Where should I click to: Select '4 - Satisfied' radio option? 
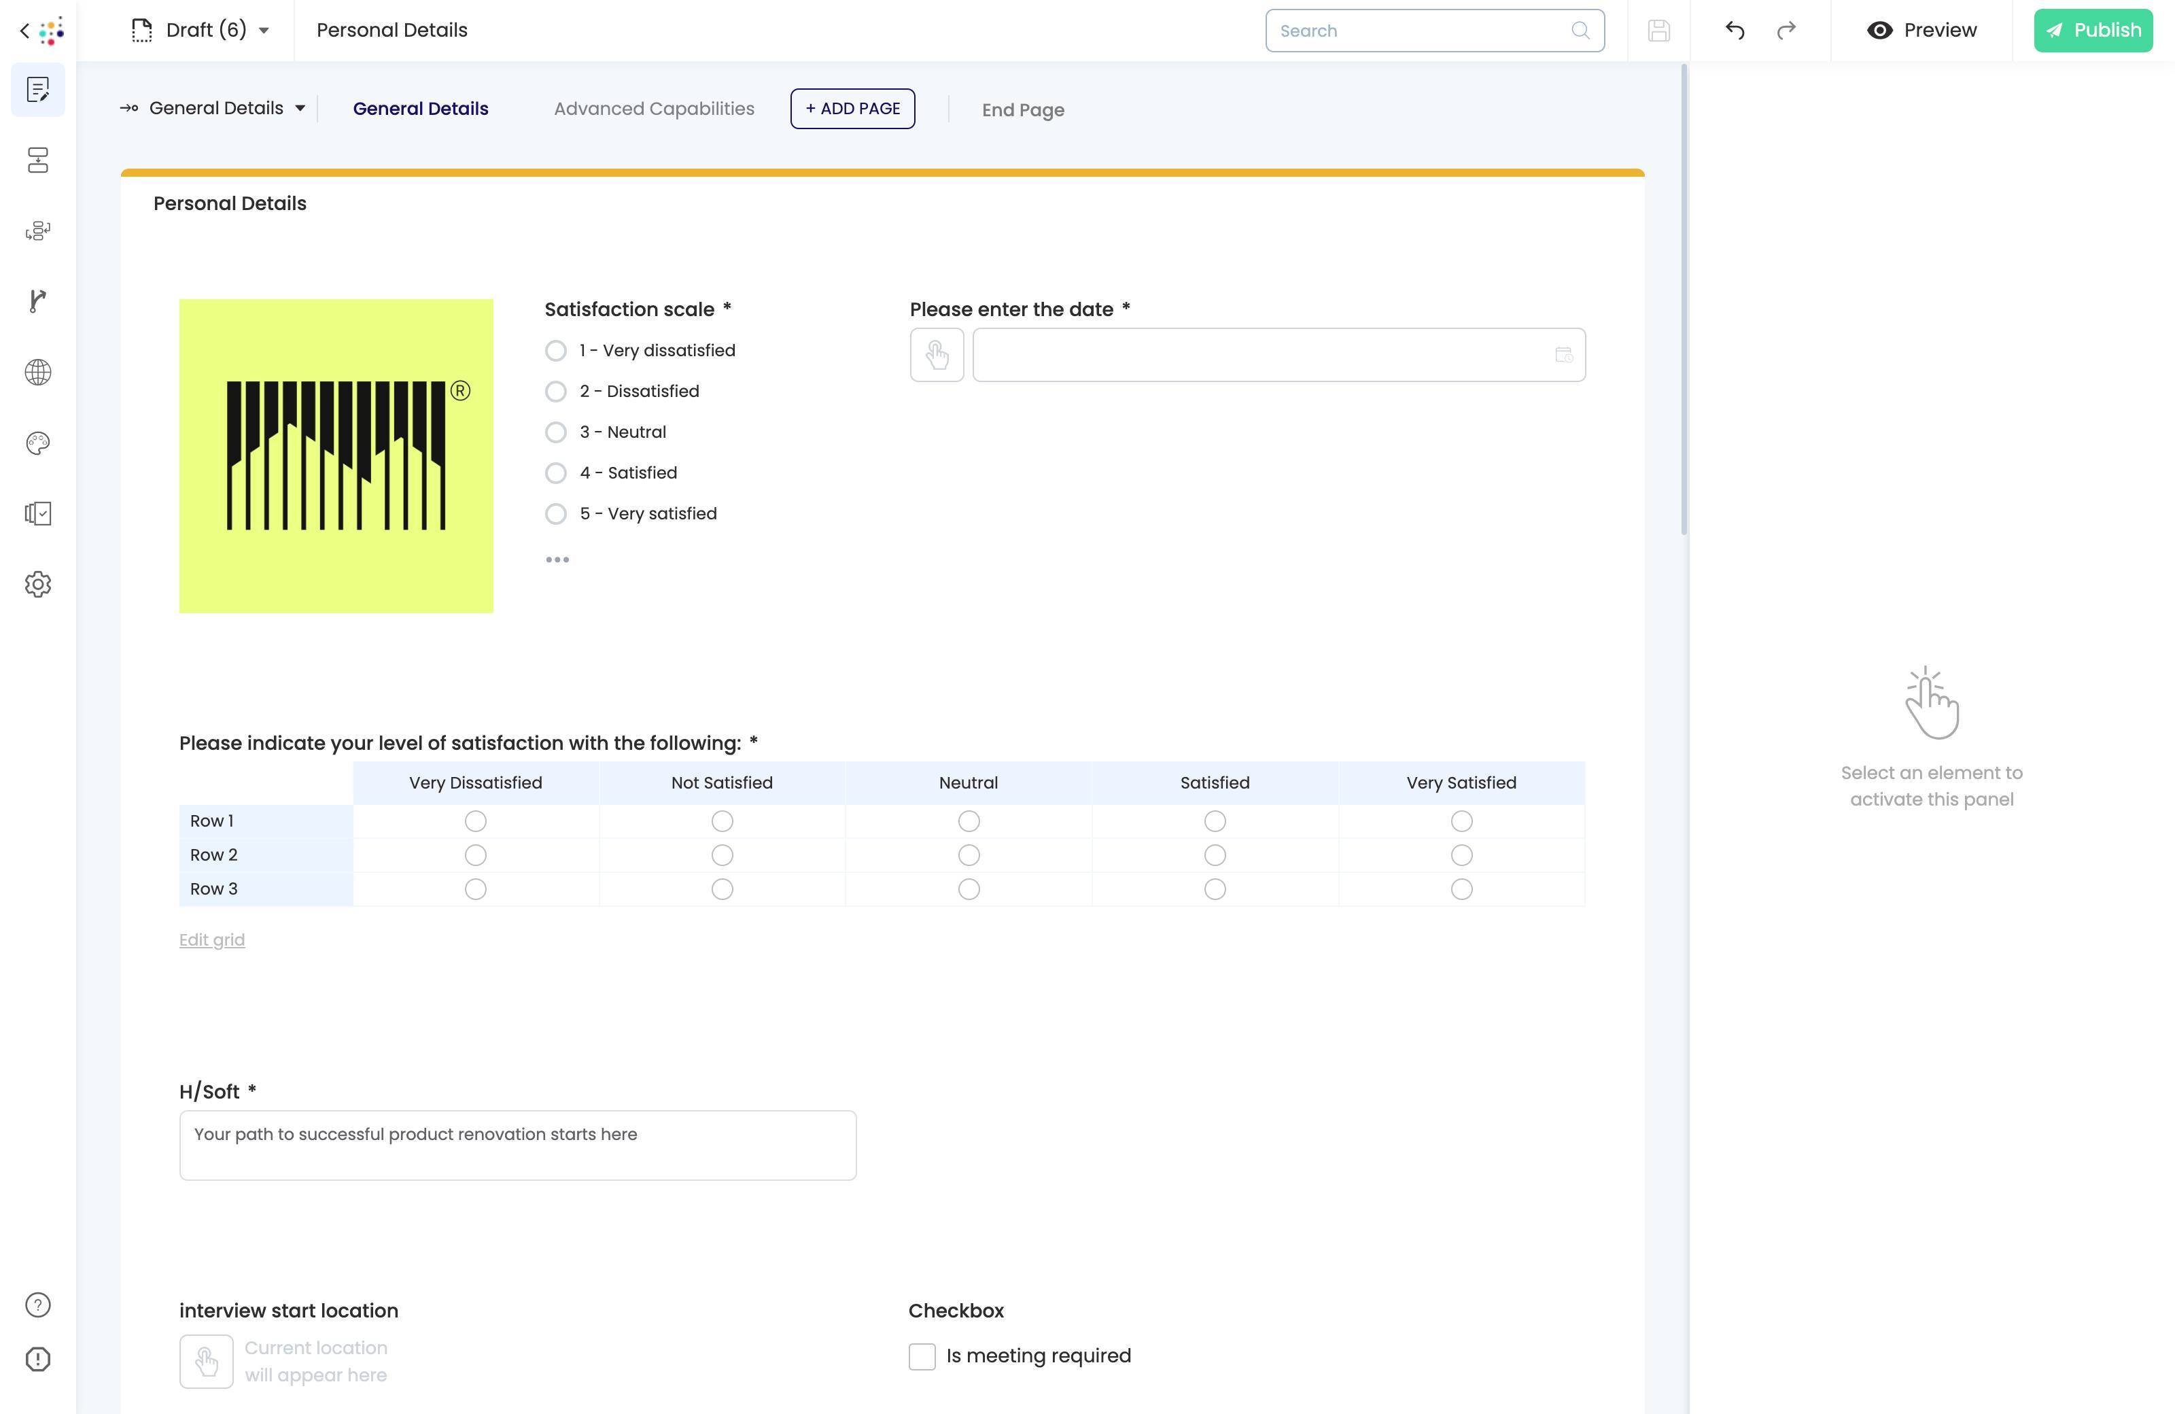pyautogui.click(x=555, y=472)
